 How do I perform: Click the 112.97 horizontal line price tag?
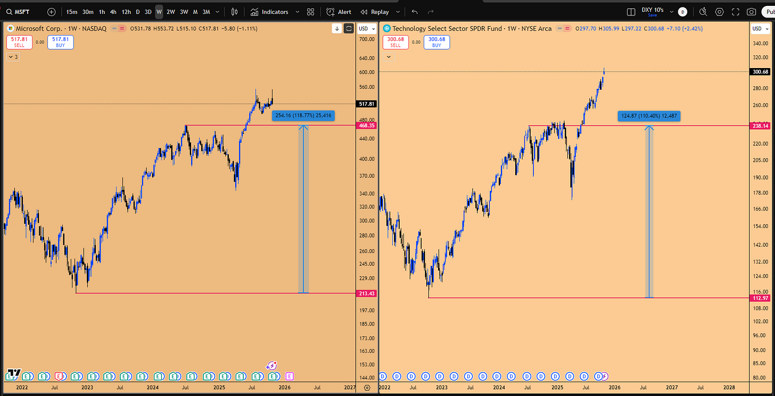(761, 298)
